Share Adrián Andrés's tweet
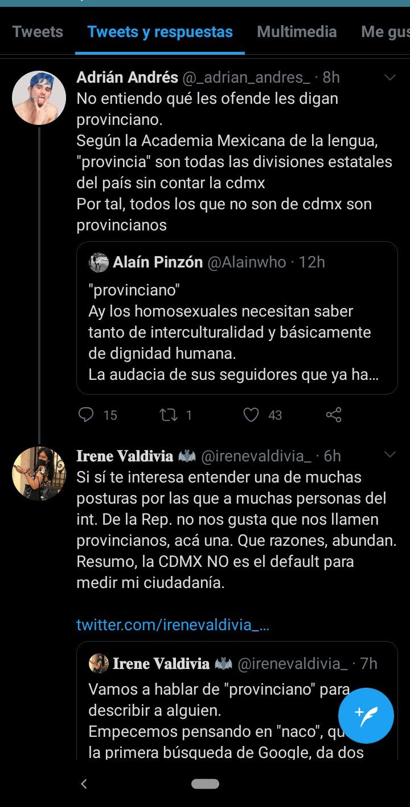The image size is (410, 807). (x=334, y=415)
